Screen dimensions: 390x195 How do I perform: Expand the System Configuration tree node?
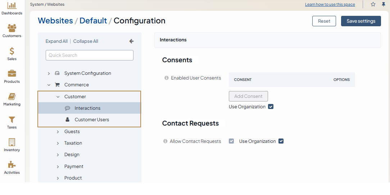point(49,73)
